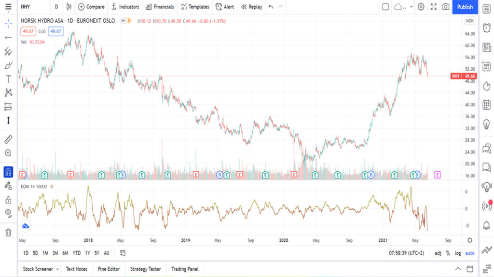Toggle the percent scale option
This screenshot has height=277, width=494.
pyautogui.click(x=448, y=253)
